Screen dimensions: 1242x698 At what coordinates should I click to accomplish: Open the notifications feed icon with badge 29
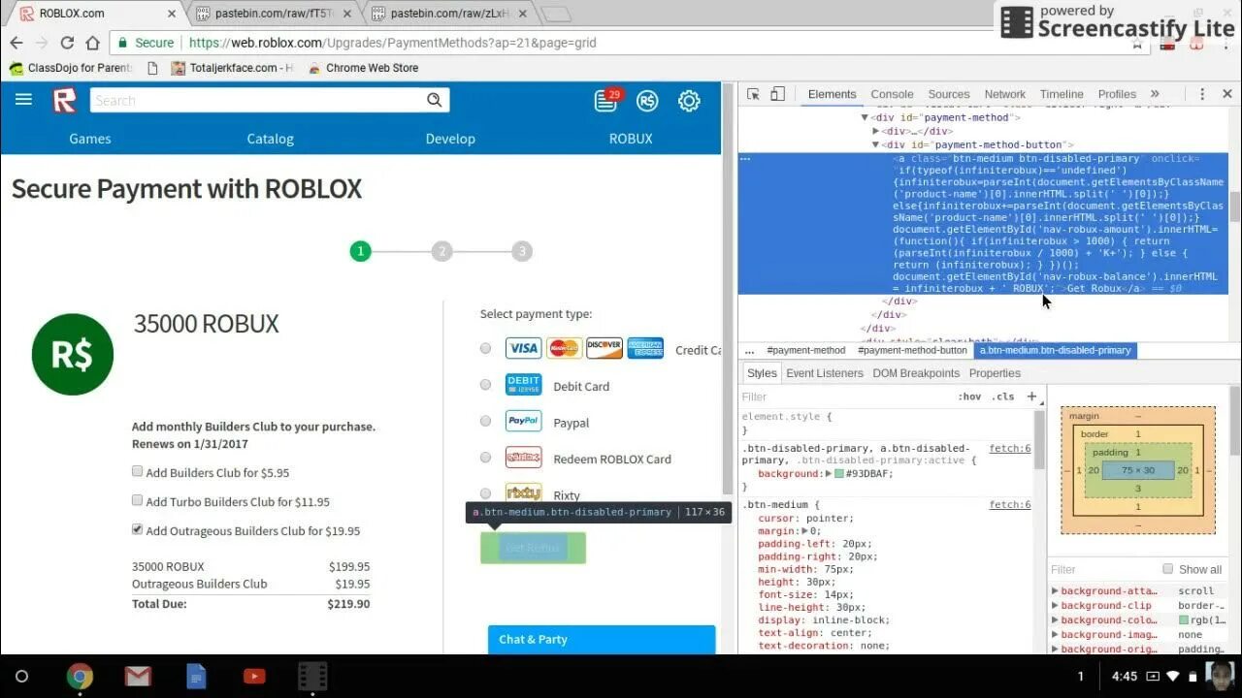tap(606, 100)
